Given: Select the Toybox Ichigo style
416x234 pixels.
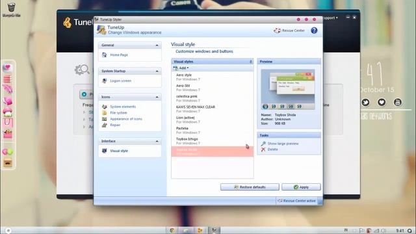Looking at the screenshot, I should pyautogui.click(x=213, y=141).
